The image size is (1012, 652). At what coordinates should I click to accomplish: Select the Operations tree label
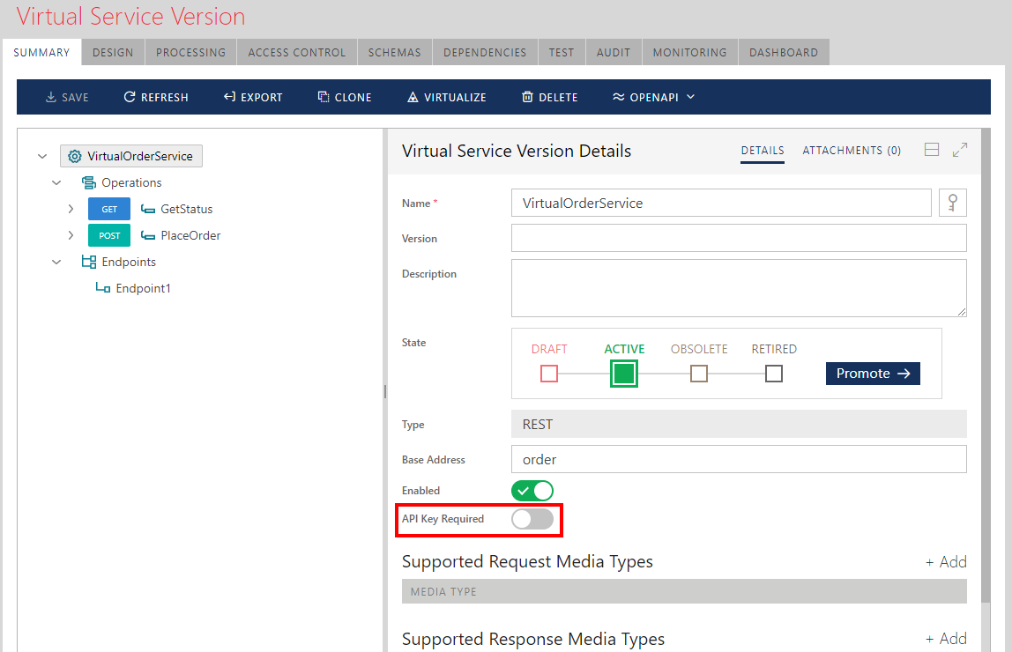point(131,183)
